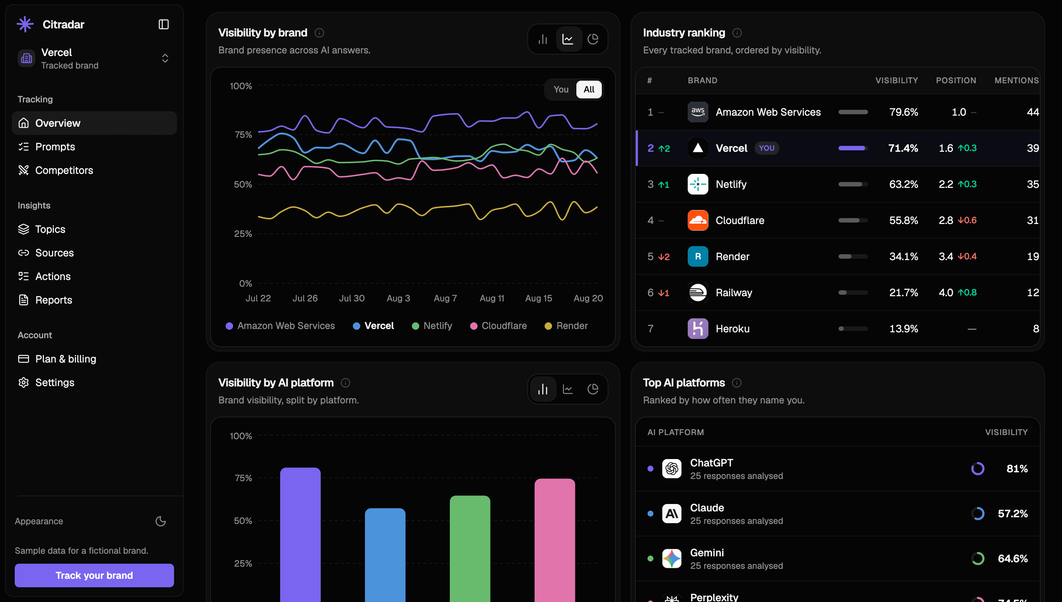Open Reports from sidebar

point(94,300)
